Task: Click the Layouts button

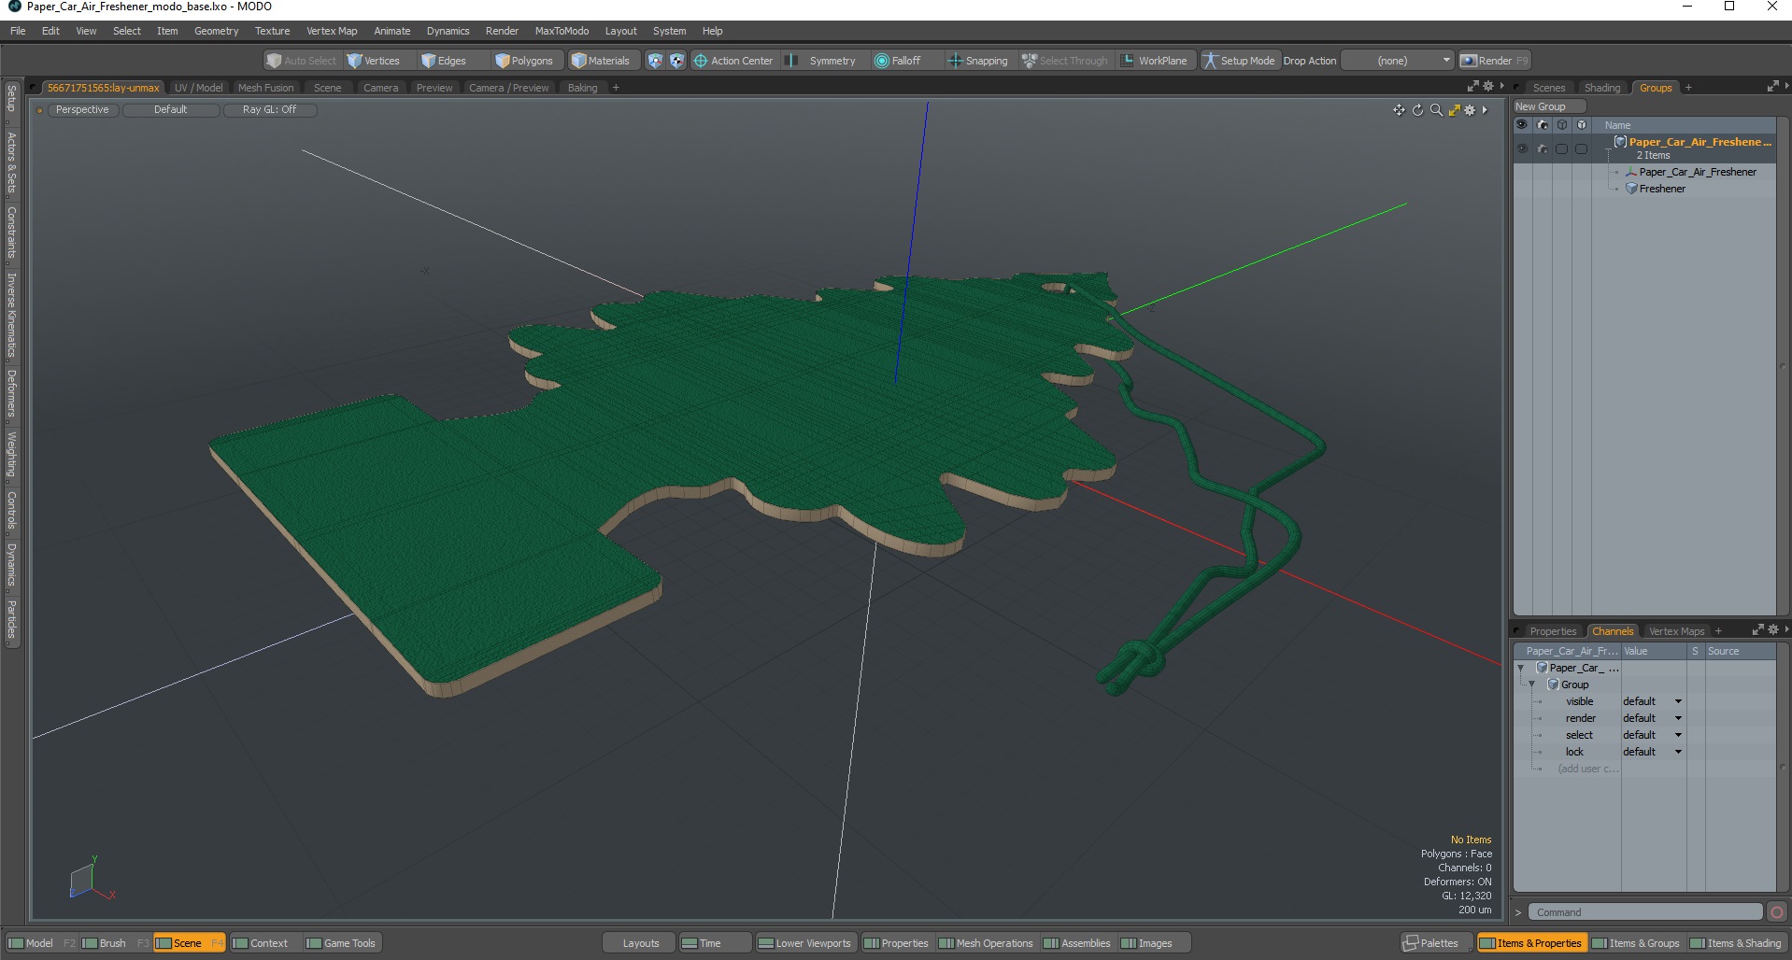Action: [641, 943]
